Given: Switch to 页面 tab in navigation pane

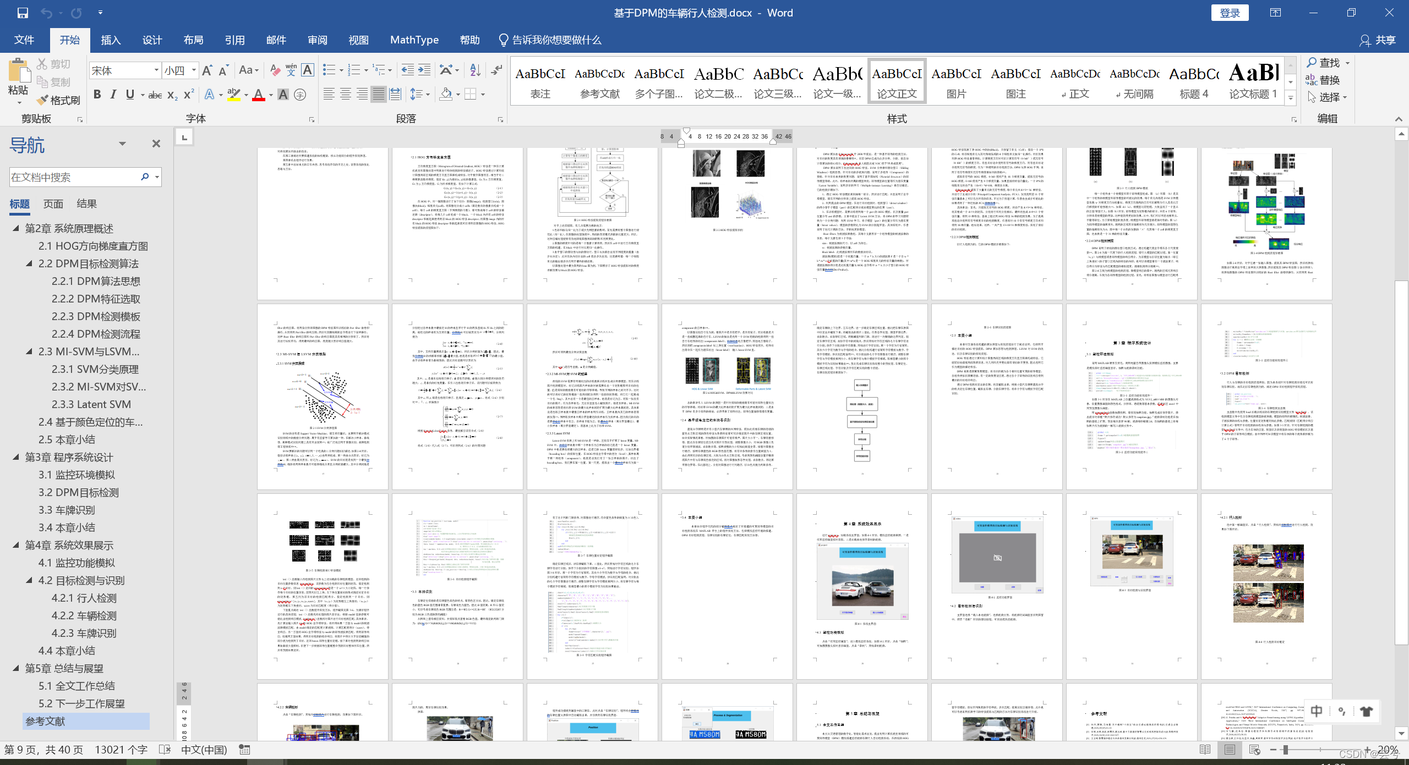Looking at the screenshot, I should 53,204.
